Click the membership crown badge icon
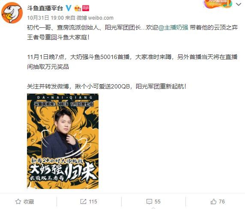 pyautogui.click(x=78, y=8)
